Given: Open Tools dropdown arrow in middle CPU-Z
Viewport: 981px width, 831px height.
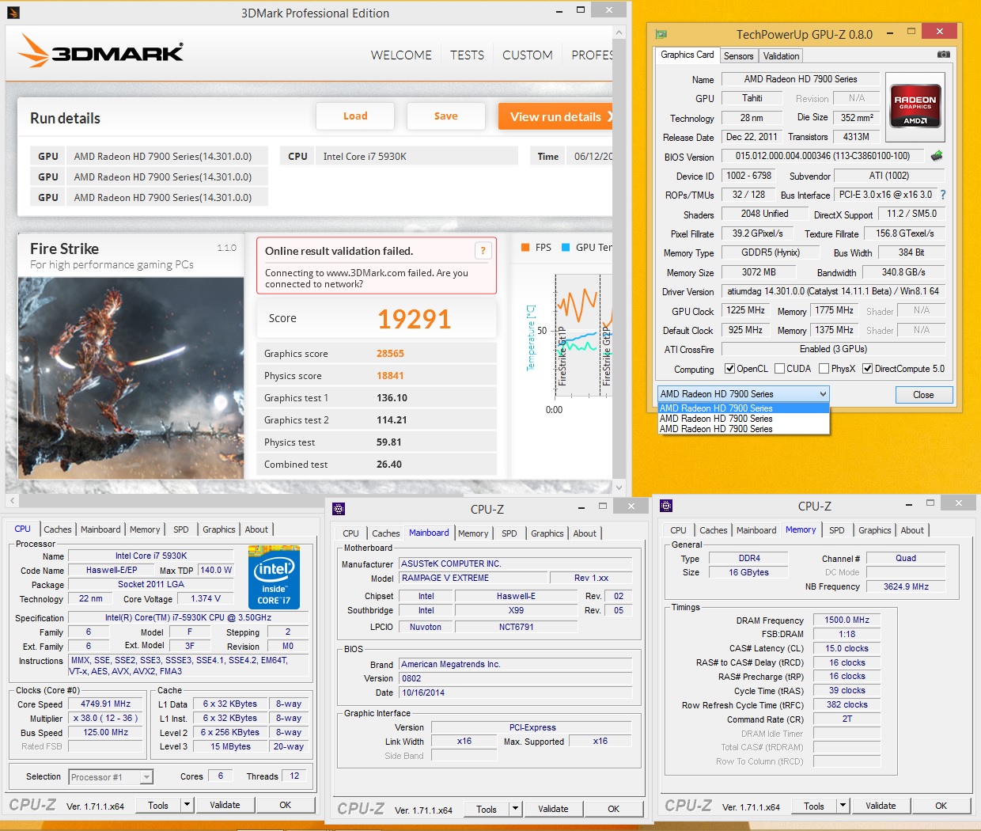Looking at the screenshot, I should tap(516, 809).
